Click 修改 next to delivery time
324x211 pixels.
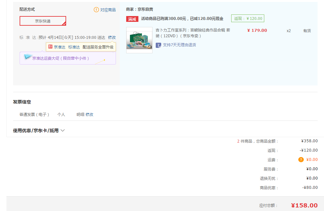point(112,37)
